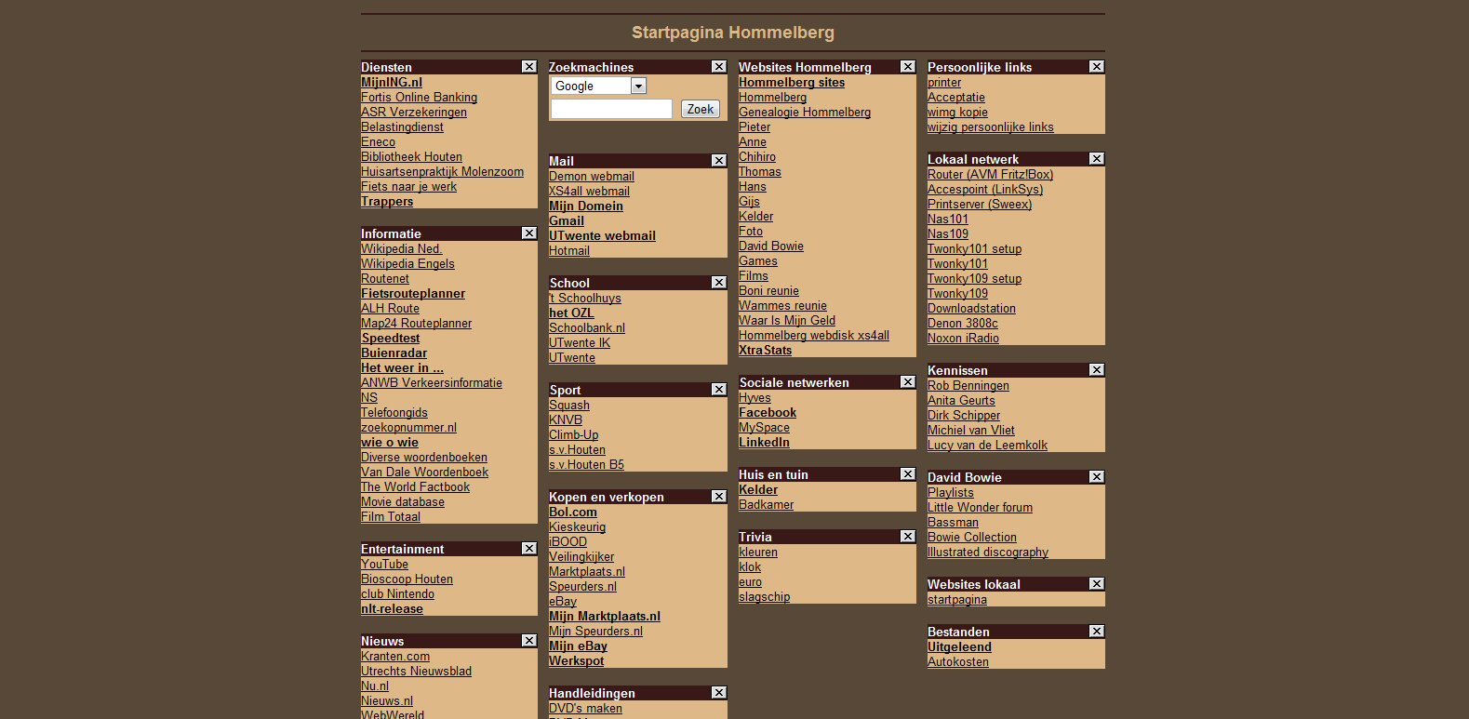Open Router (AVM Fritz!Box) link
The height and width of the screenshot is (719, 1469).
990,175
